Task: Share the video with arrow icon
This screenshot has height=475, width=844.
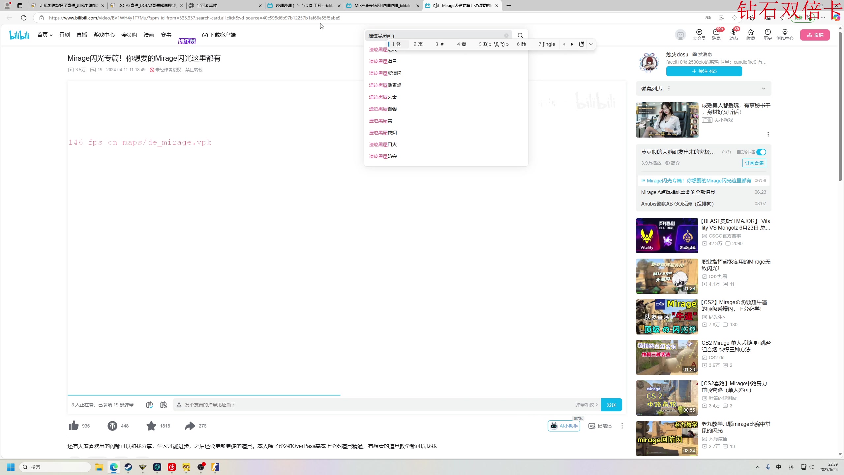Action: (x=190, y=426)
